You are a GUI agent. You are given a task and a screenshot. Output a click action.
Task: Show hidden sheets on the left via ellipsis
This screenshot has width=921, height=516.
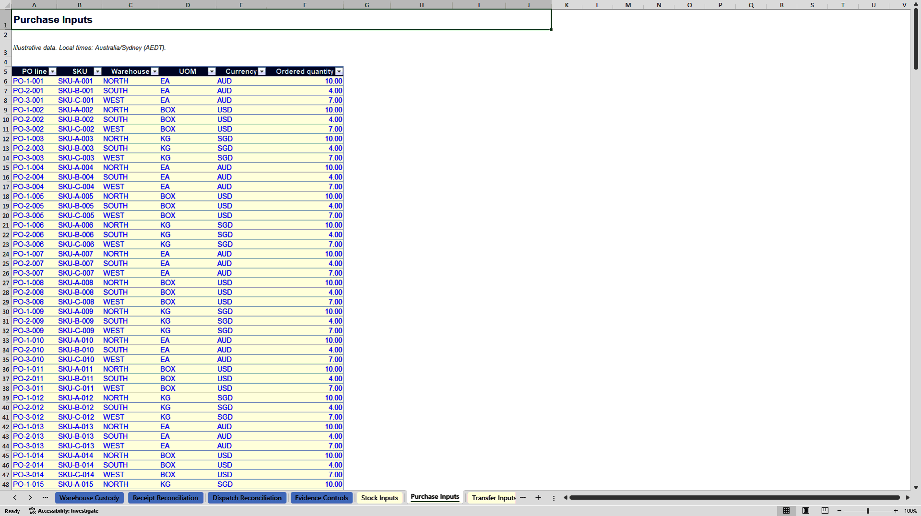(45, 498)
